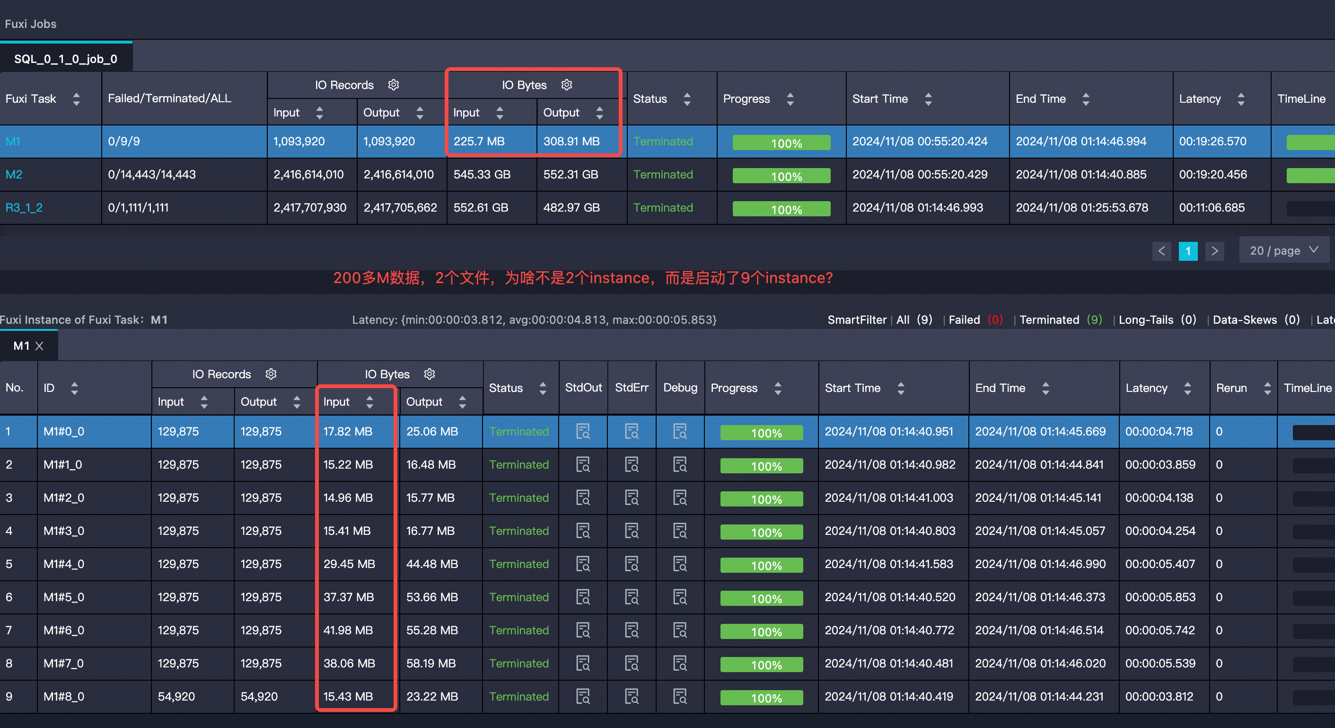Open Debug view for M1#4_0
1335x728 pixels.
[680, 564]
